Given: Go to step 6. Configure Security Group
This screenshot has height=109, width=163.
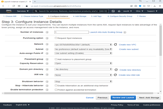Looking at the screenshot, I should 120,16.
